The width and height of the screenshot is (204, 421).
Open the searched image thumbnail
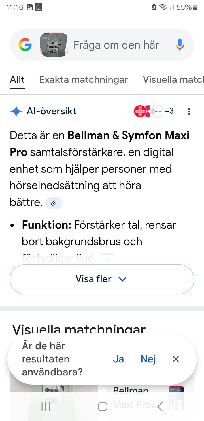[x=54, y=45]
